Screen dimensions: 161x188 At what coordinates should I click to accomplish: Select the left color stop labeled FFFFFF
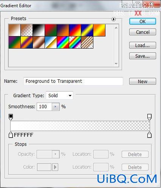(x=11, y=135)
